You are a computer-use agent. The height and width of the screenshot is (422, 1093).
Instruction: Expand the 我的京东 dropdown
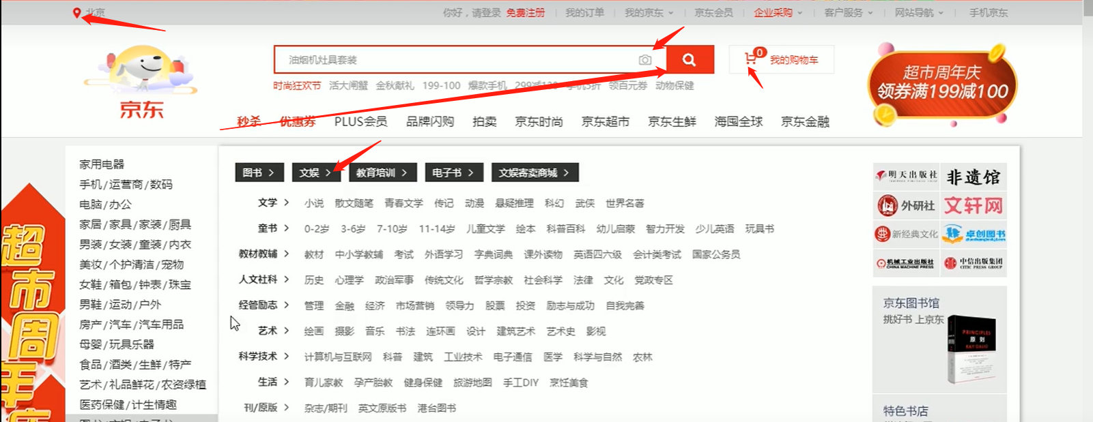[649, 12]
